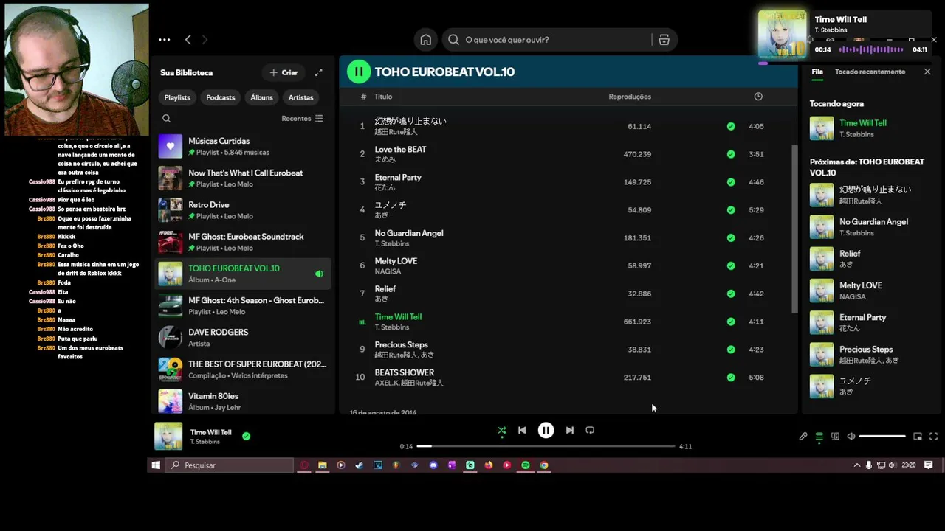Click the speaker icon on TOHO EUROBEAT VOL.10 library item
This screenshot has height=531, width=945.
(319, 274)
